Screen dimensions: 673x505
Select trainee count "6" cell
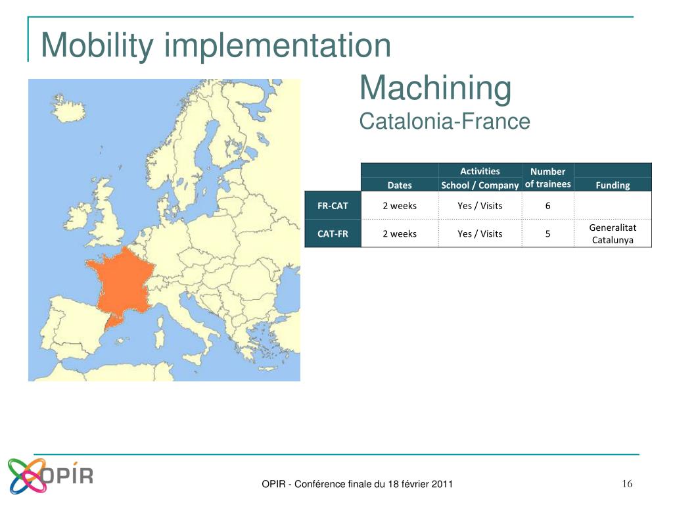coord(547,206)
